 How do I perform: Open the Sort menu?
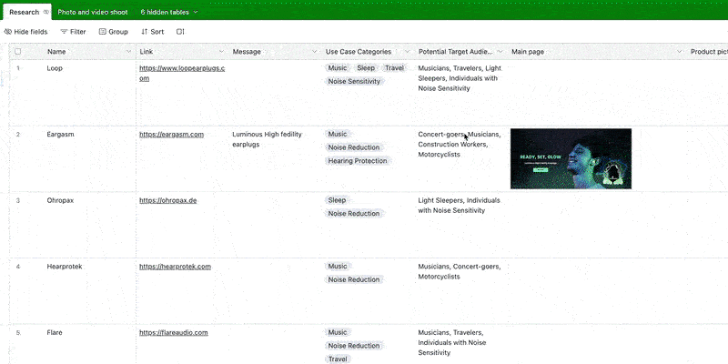[x=152, y=32]
